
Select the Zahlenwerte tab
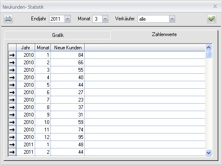pos(164,34)
